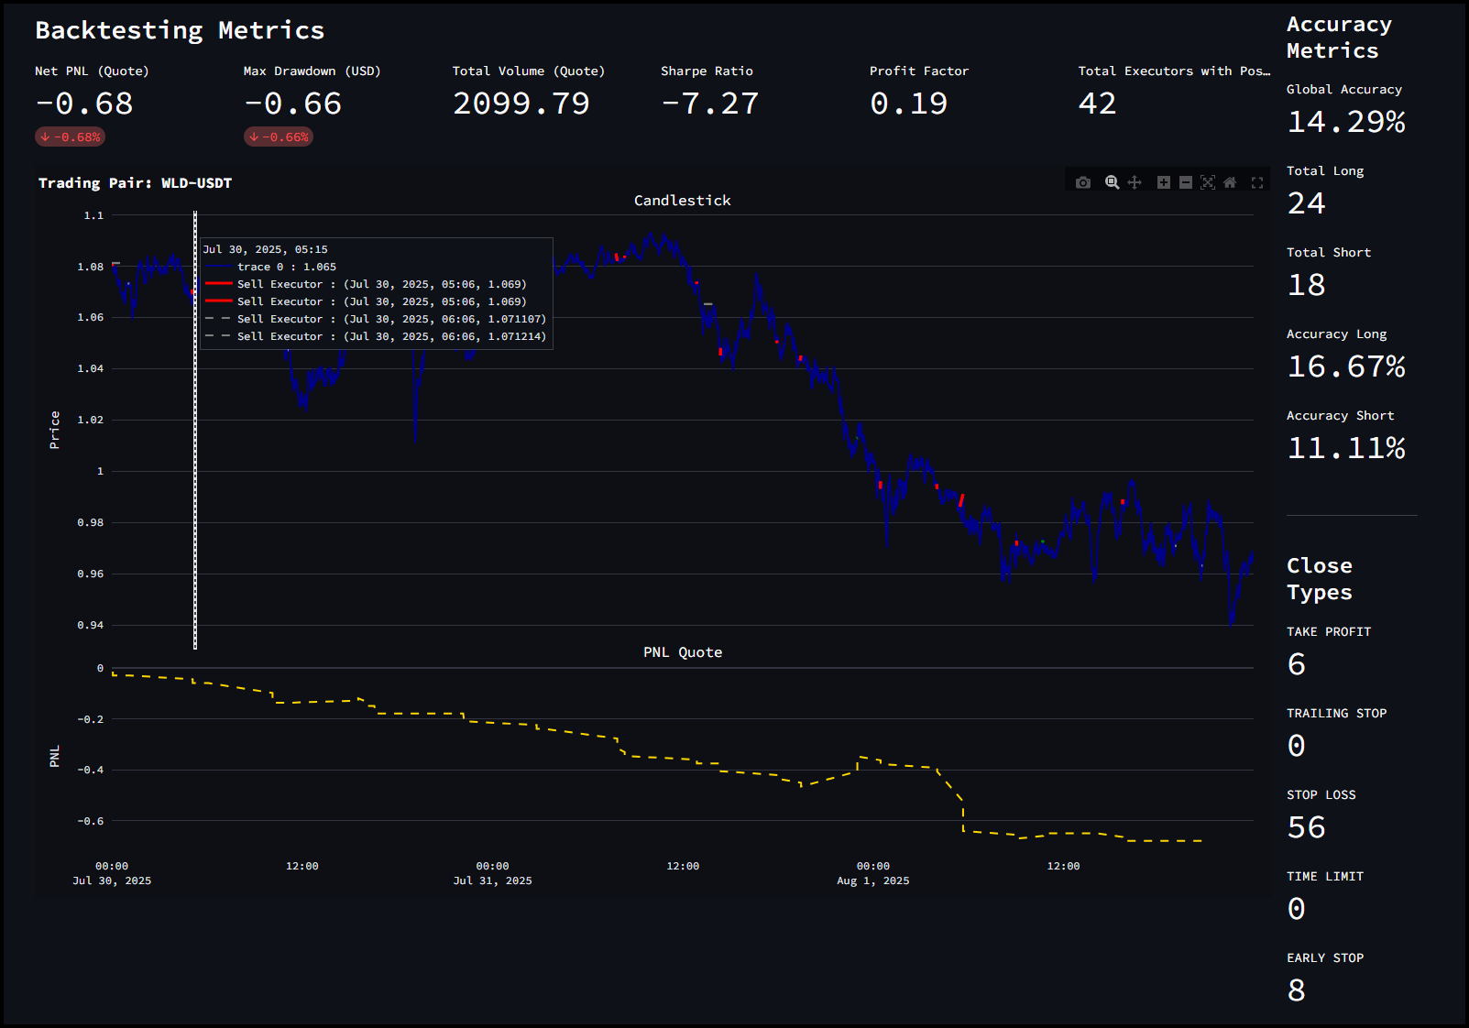Image resolution: width=1469 pixels, height=1028 pixels.
Task: Click the Global Accuracy 14.29% value
Action: click(1345, 122)
